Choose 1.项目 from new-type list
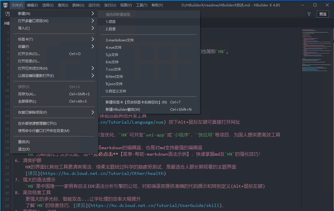Viewport: 334px width, 211px height. pyautogui.click(x=111, y=22)
